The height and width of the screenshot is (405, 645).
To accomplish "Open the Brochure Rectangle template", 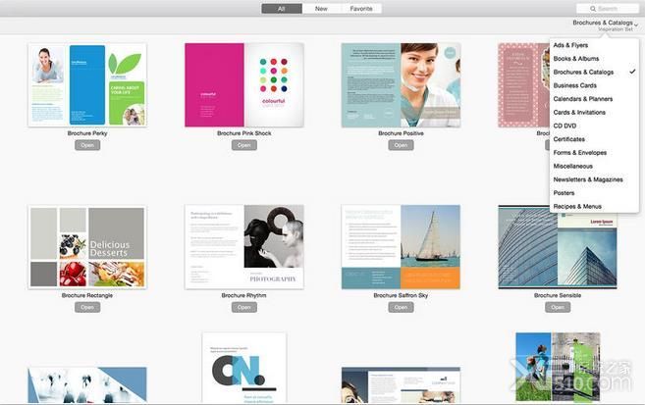I will click(x=87, y=307).
